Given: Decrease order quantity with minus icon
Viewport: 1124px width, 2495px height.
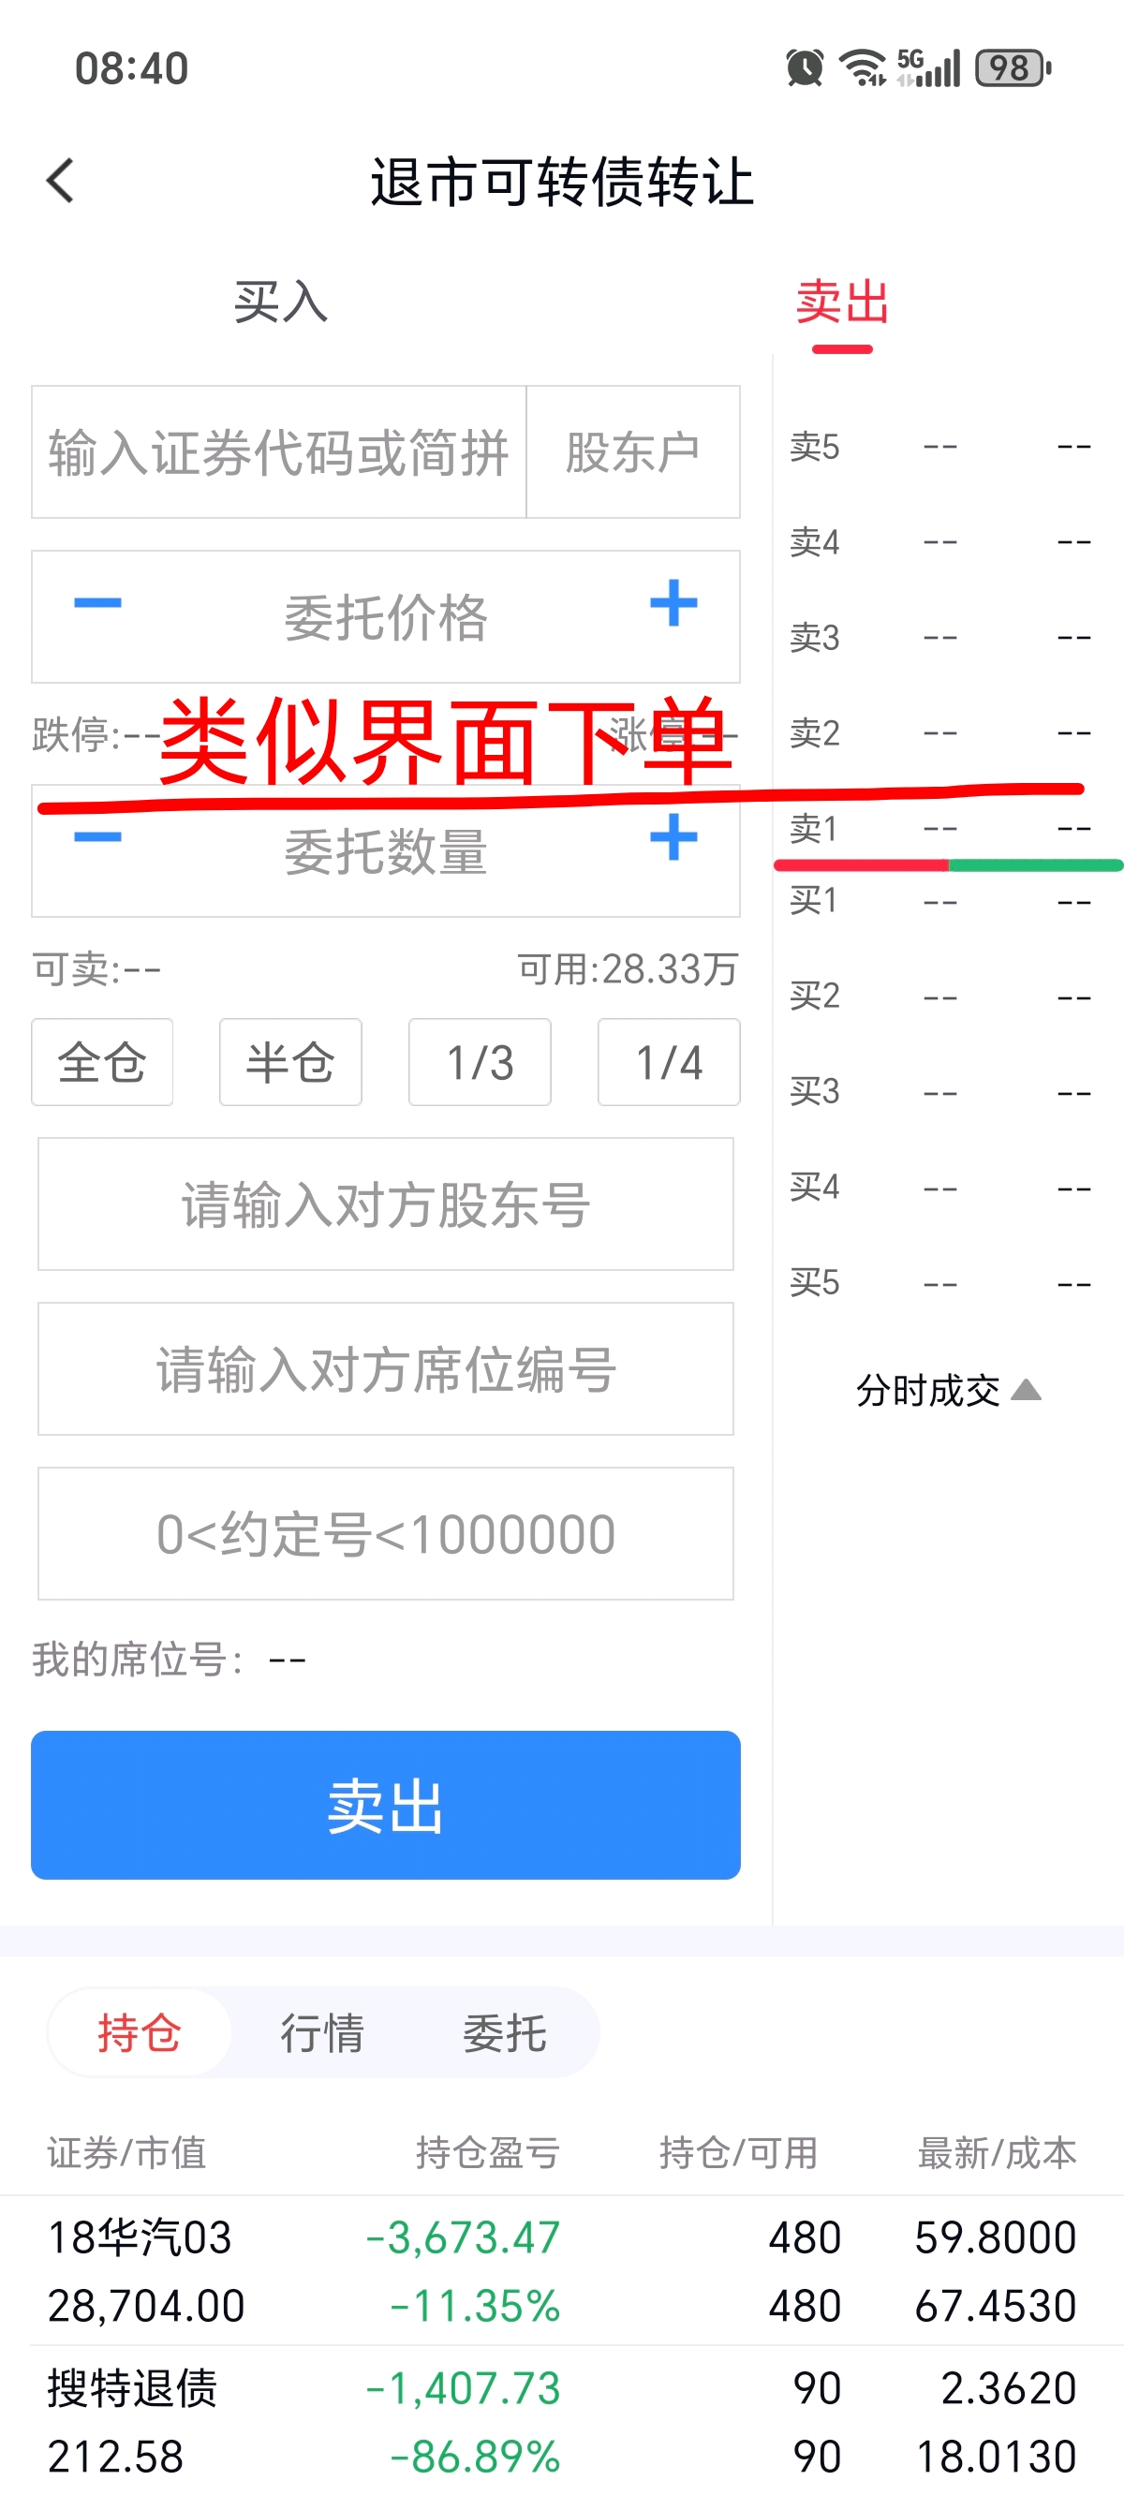Looking at the screenshot, I should point(97,838).
